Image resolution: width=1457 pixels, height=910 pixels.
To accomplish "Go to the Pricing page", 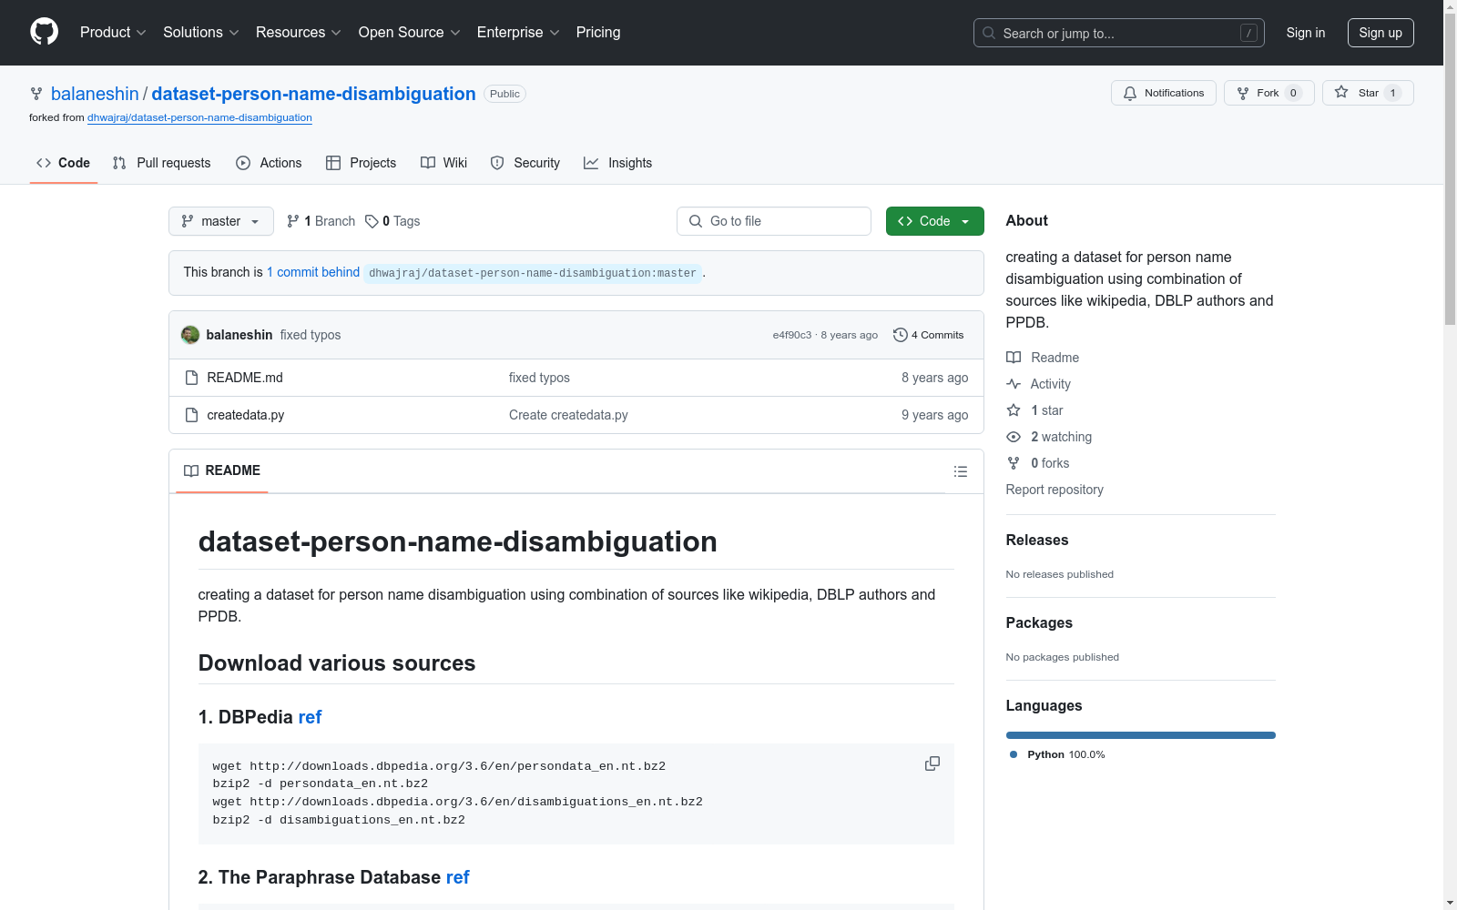I will (x=598, y=33).
